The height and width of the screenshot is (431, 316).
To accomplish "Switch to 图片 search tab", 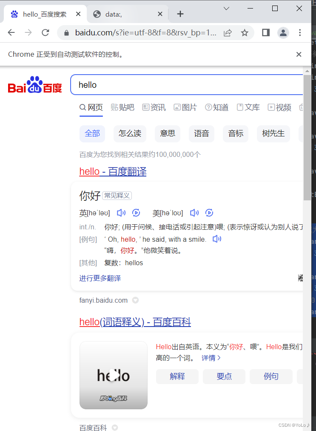I will 185,107.
